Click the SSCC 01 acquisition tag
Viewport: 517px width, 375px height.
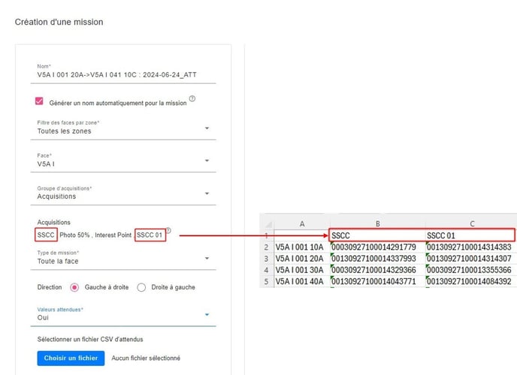[150, 235]
